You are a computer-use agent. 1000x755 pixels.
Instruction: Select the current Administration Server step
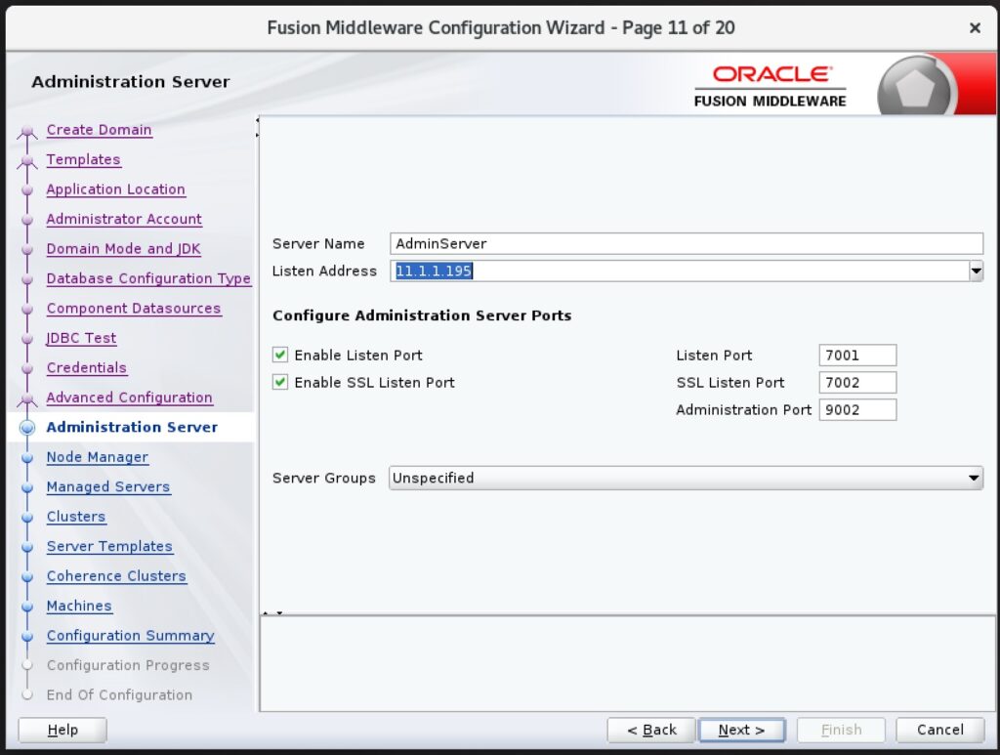[132, 427]
